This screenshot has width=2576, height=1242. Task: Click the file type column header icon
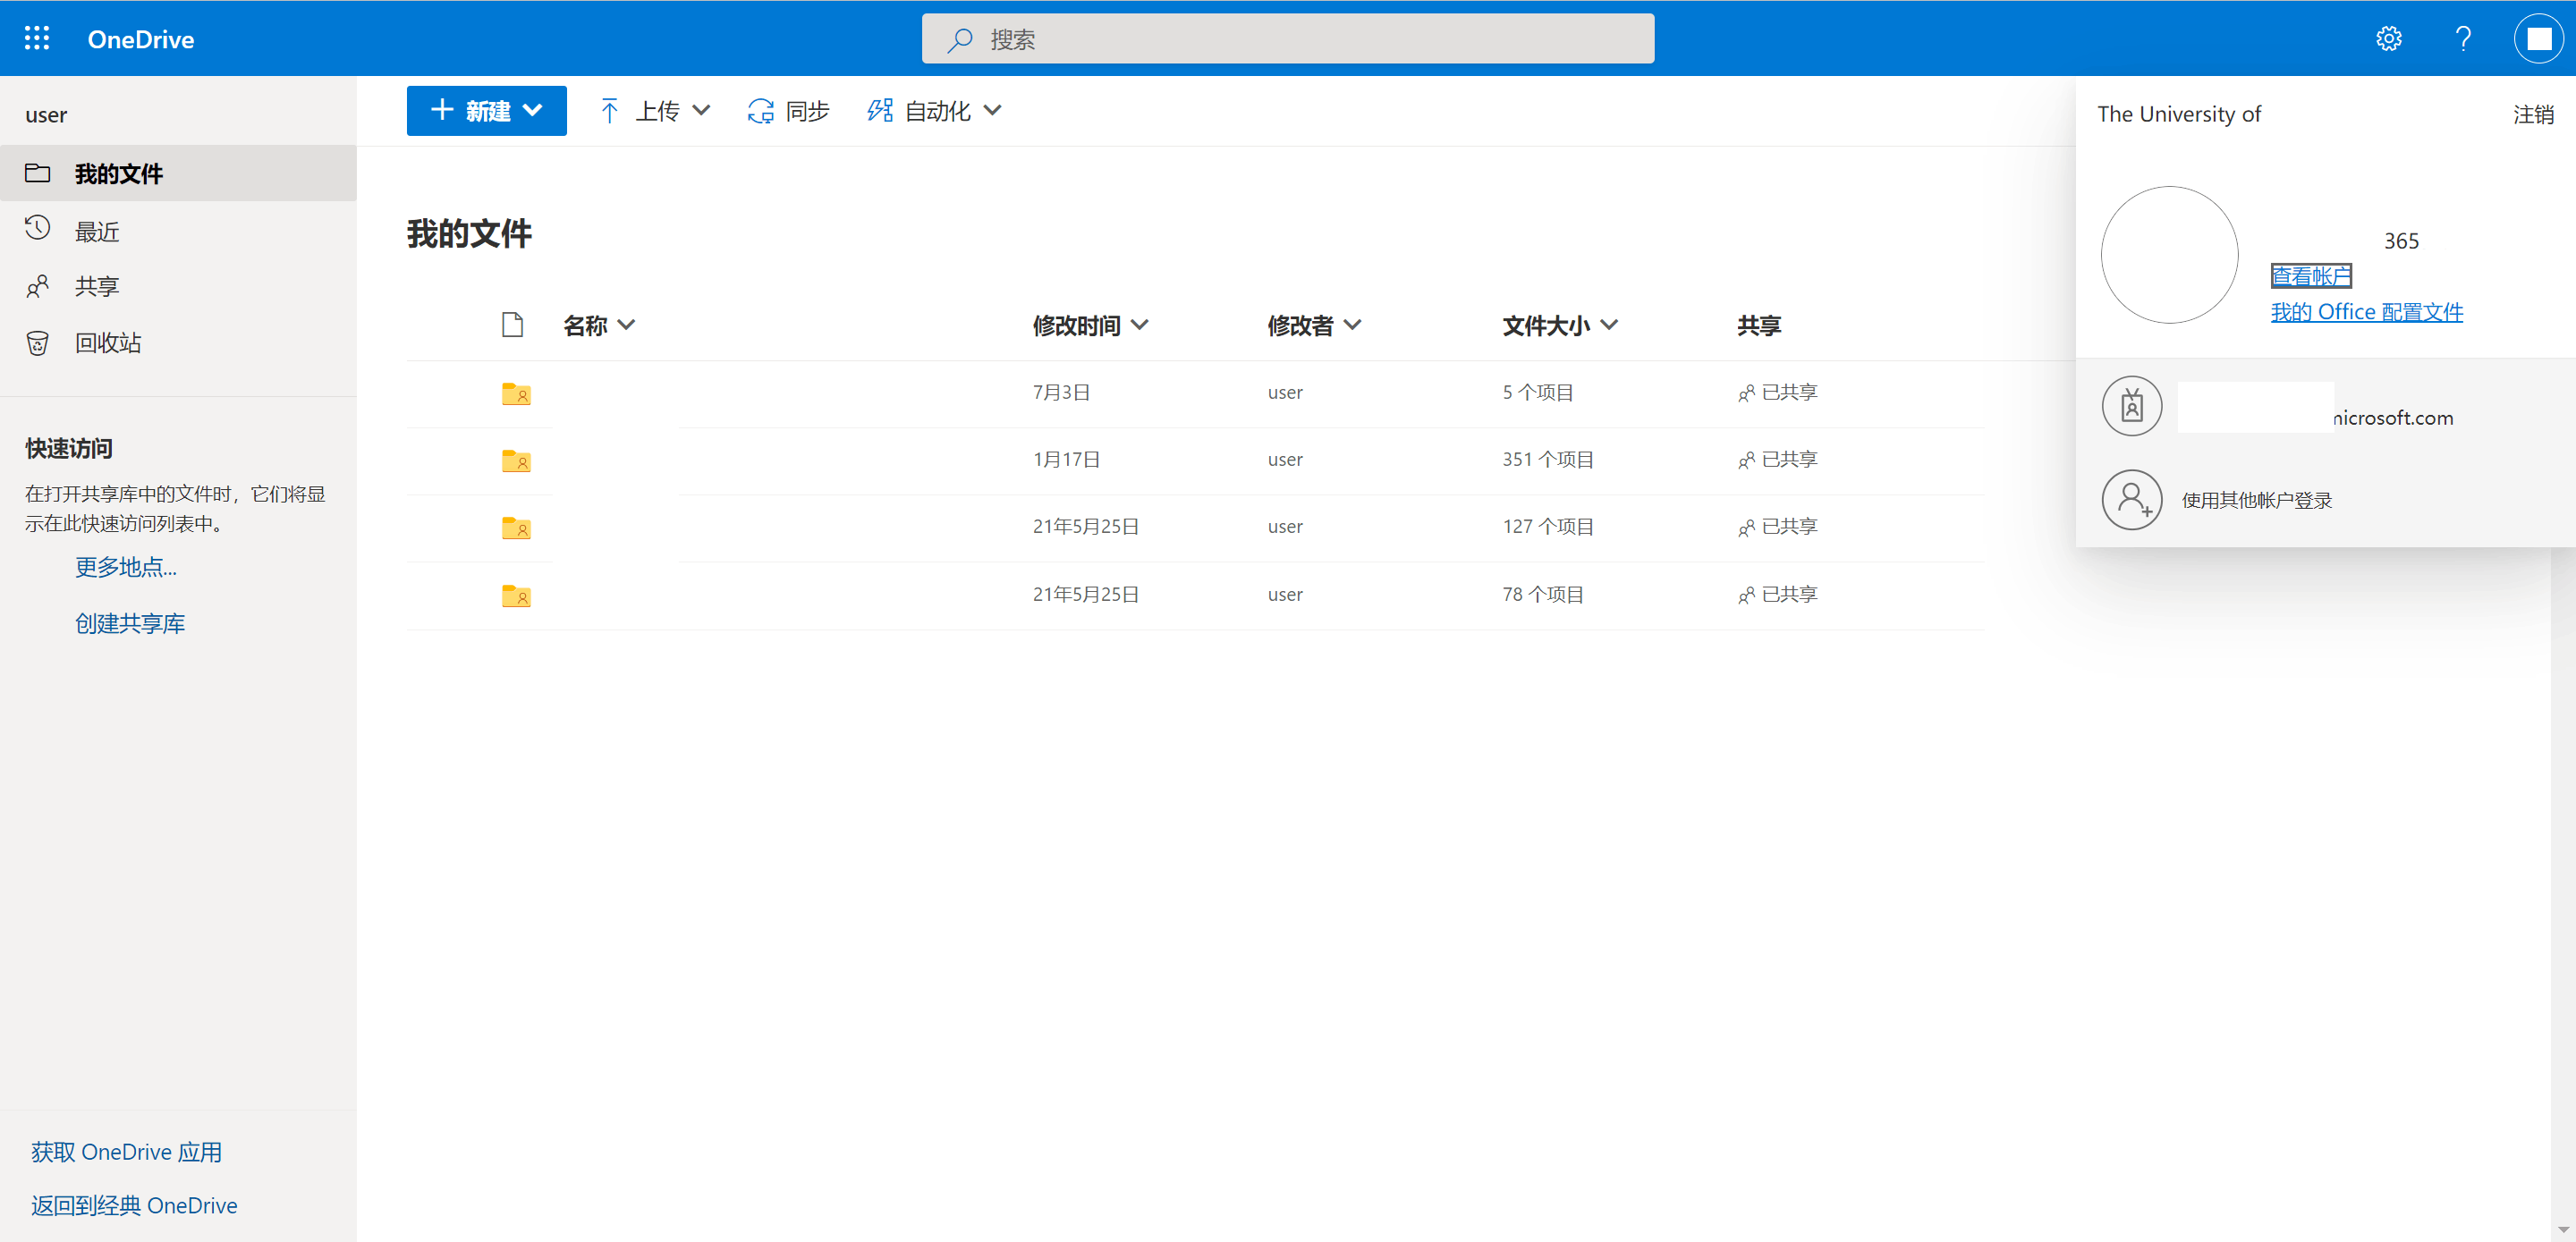pos(512,325)
